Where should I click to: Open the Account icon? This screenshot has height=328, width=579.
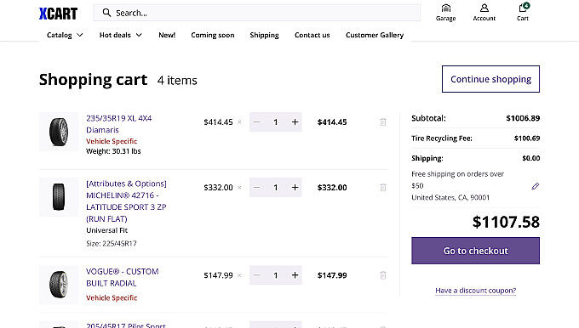pos(484,13)
